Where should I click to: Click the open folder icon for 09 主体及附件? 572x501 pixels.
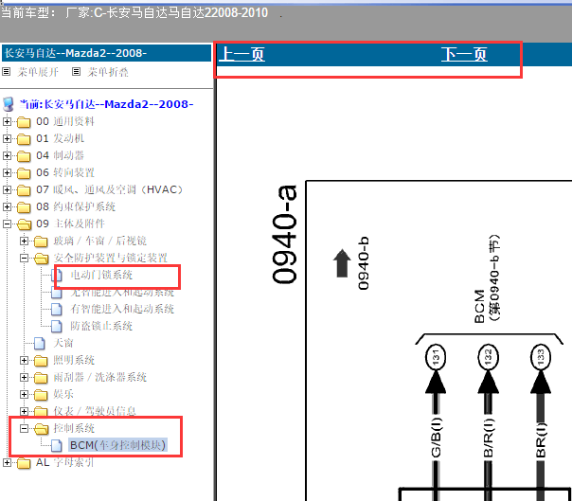pyautogui.click(x=24, y=224)
